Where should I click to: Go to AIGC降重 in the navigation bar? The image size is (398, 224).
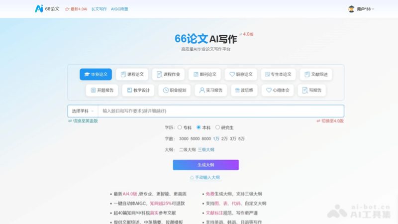(119, 9)
